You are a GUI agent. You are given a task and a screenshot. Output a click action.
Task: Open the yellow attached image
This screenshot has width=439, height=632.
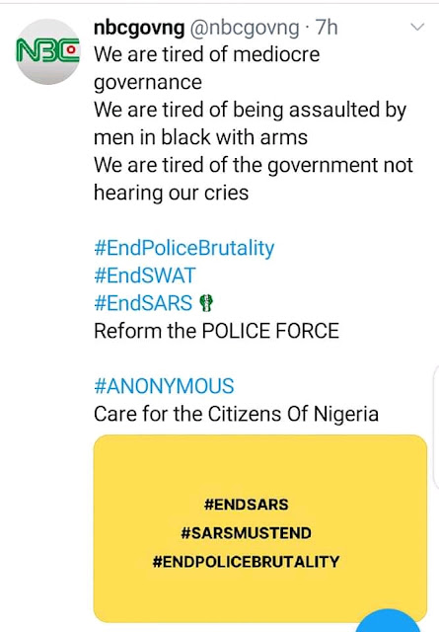pos(260,528)
